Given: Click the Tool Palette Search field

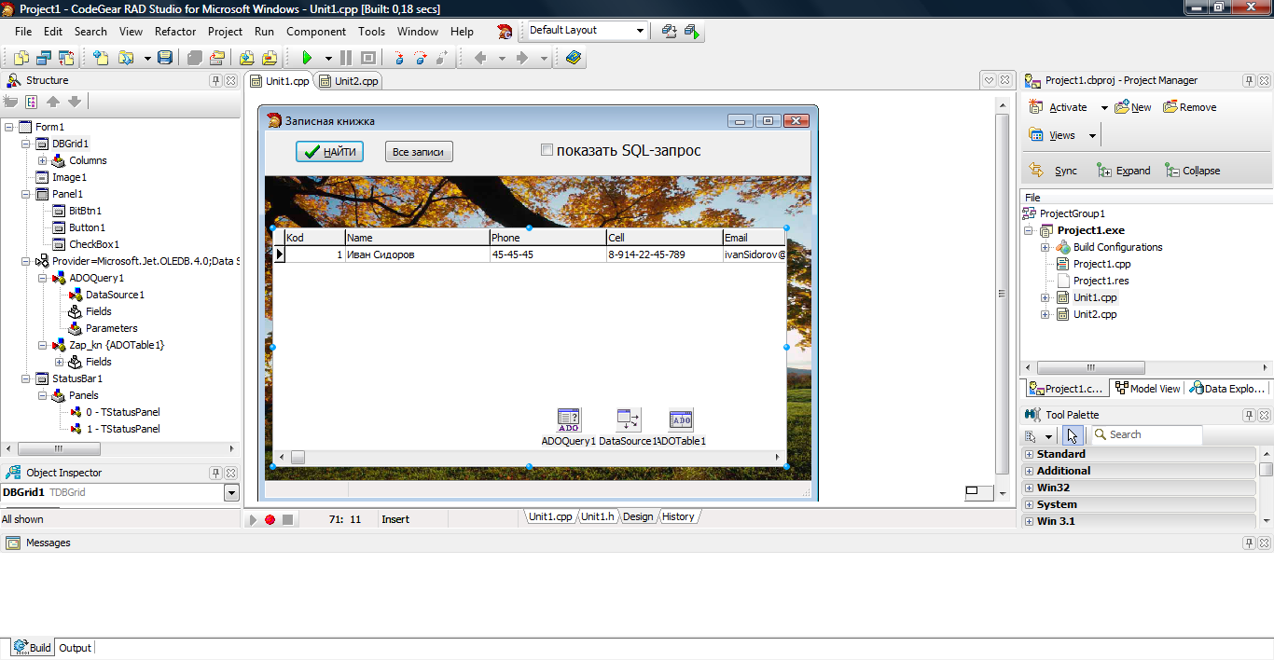Looking at the screenshot, I should click(x=1147, y=435).
